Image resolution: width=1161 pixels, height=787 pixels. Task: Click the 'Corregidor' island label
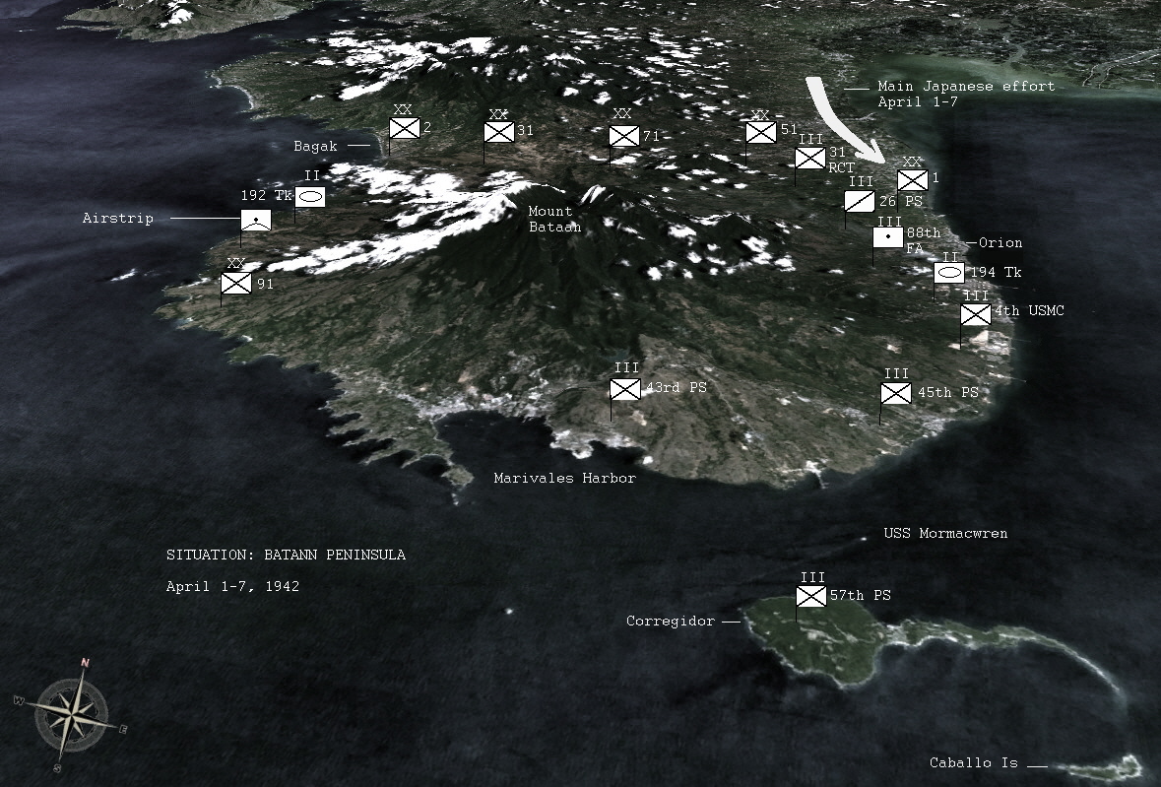671,622
